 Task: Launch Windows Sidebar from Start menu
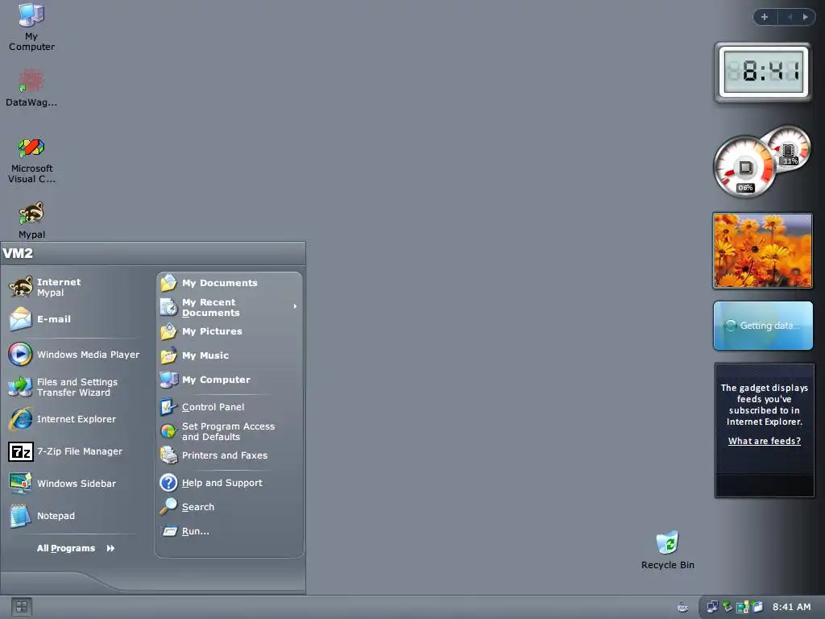pos(73,484)
